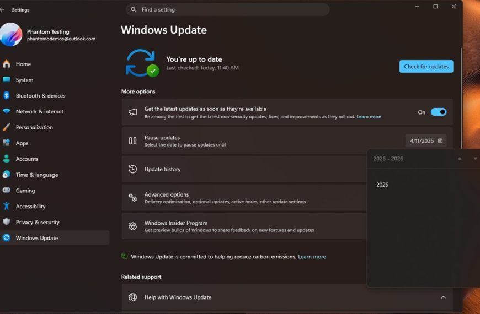Image resolution: width=480 pixels, height=314 pixels.
Task: Click the Pause updates pause icon
Action: (132, 140)
